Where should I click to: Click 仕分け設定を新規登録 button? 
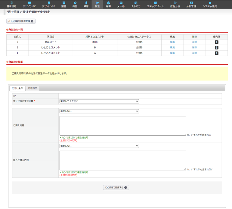pos(21,21)
